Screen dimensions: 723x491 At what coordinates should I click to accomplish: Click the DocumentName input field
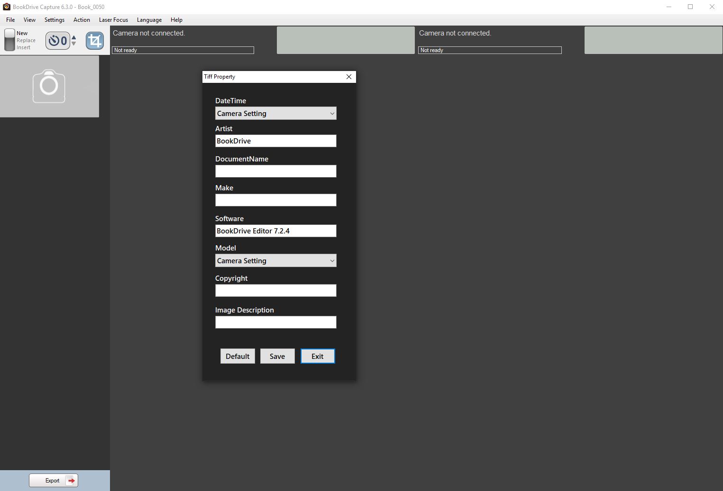(276, 171)
